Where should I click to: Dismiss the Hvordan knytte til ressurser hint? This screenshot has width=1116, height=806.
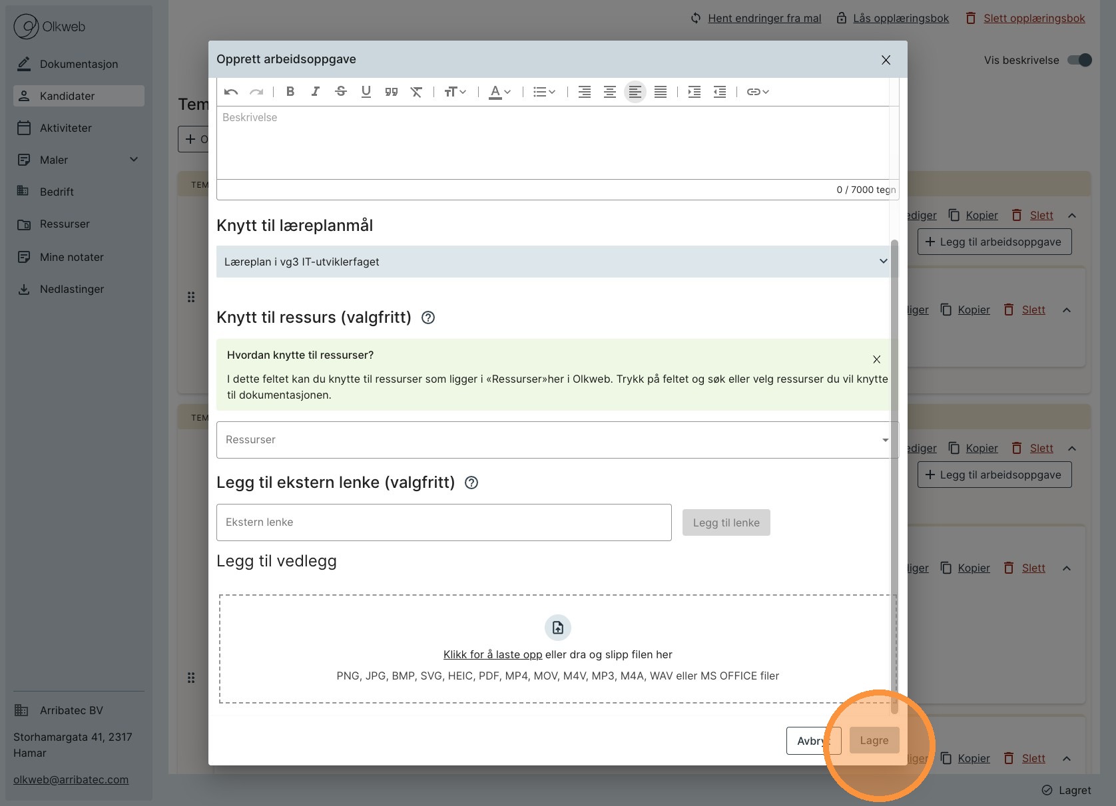tap(876, 359)
